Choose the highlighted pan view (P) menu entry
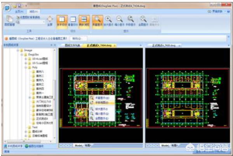This screenshot has width=233, height=156. (x=102, y=103)
